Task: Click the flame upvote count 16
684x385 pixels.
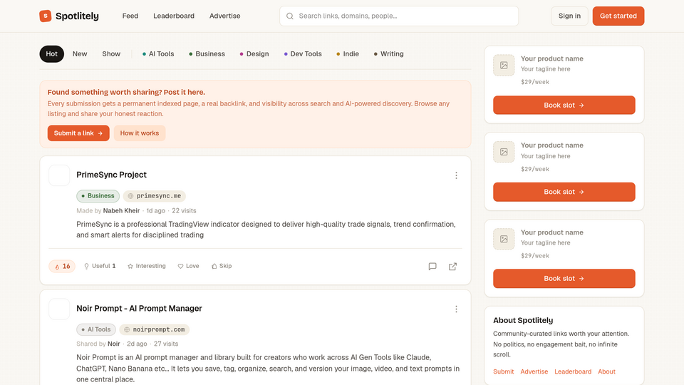Action: tap(62, 266)
